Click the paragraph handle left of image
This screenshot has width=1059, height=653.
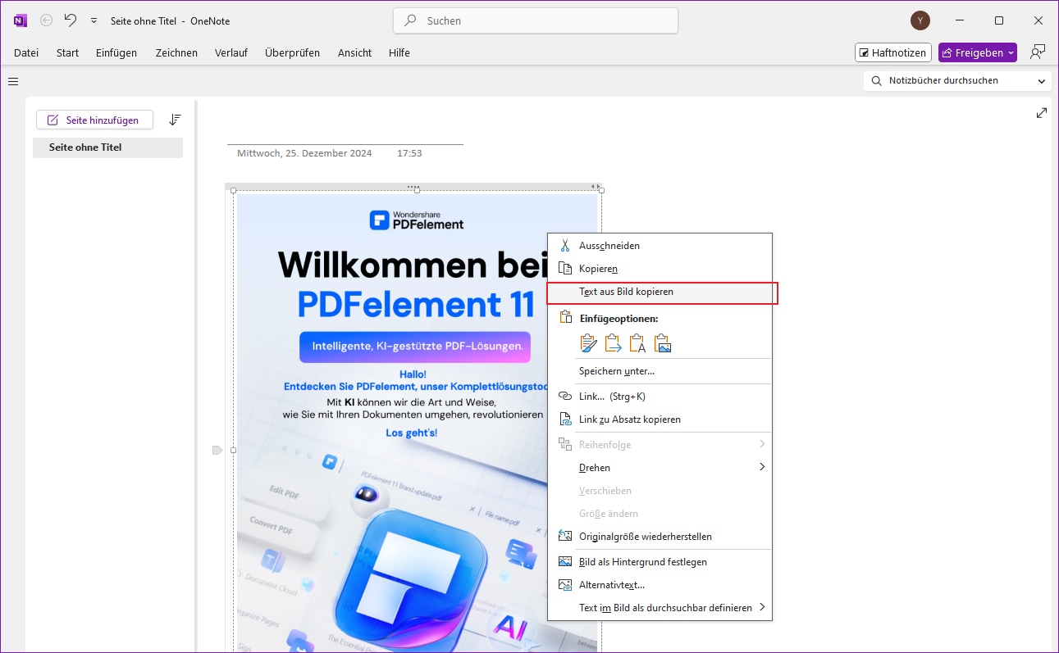(217, 450)
